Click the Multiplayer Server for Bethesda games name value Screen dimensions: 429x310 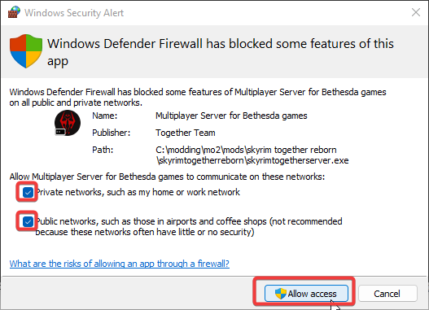231,116
